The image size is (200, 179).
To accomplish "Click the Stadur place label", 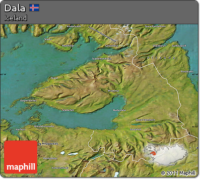I will click(x=48, y=40).
